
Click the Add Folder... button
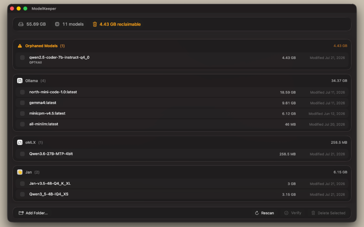click(x=33, y=213)
